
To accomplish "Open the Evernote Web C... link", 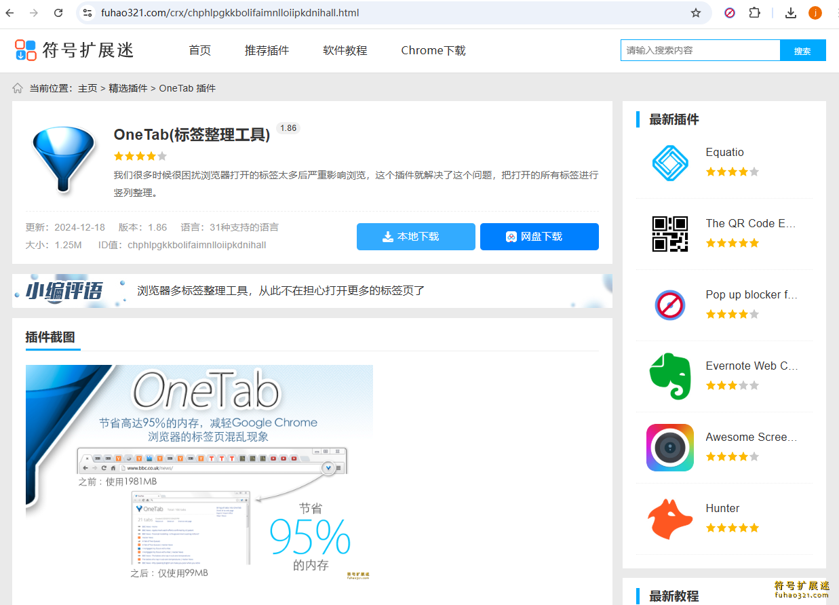I will [752, 366].
